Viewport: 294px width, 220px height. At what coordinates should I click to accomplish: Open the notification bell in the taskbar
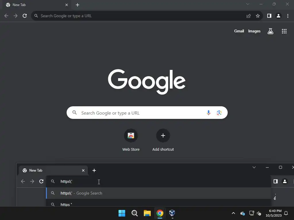286,213
